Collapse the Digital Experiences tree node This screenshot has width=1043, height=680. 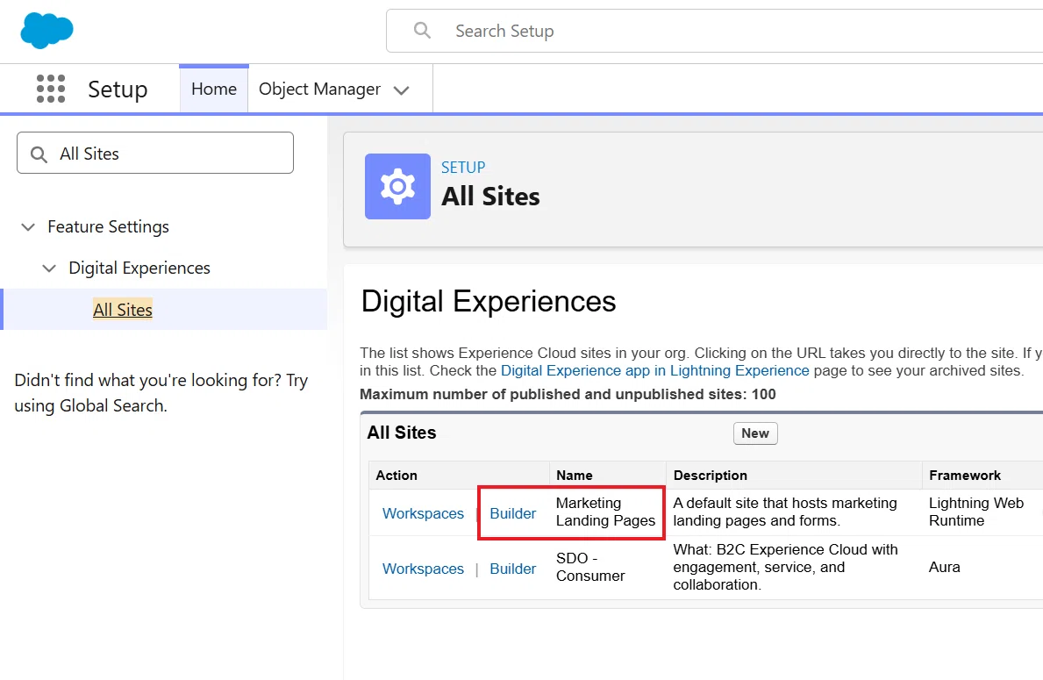49,268
